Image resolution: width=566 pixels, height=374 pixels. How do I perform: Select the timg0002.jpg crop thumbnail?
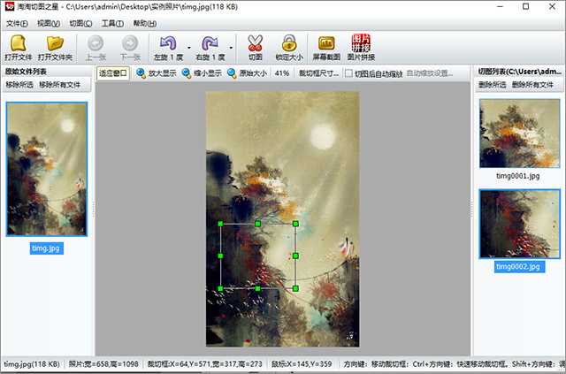519,224
